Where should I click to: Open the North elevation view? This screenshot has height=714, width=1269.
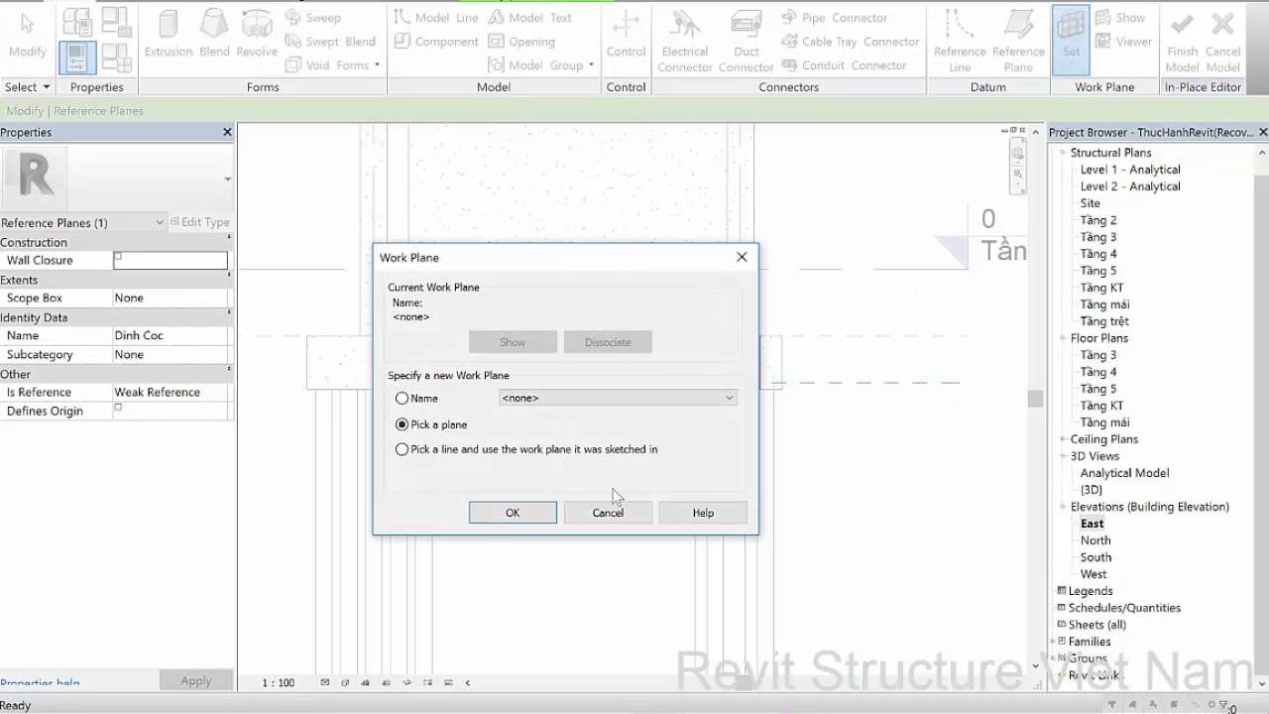(x=1096, y=540)
